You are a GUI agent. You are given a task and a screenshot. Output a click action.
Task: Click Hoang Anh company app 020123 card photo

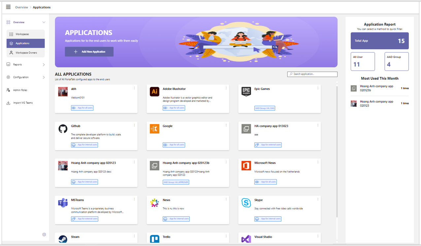coord(63,165)
